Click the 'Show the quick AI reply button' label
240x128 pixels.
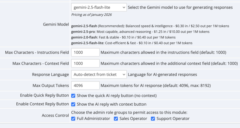coord(117,96)
